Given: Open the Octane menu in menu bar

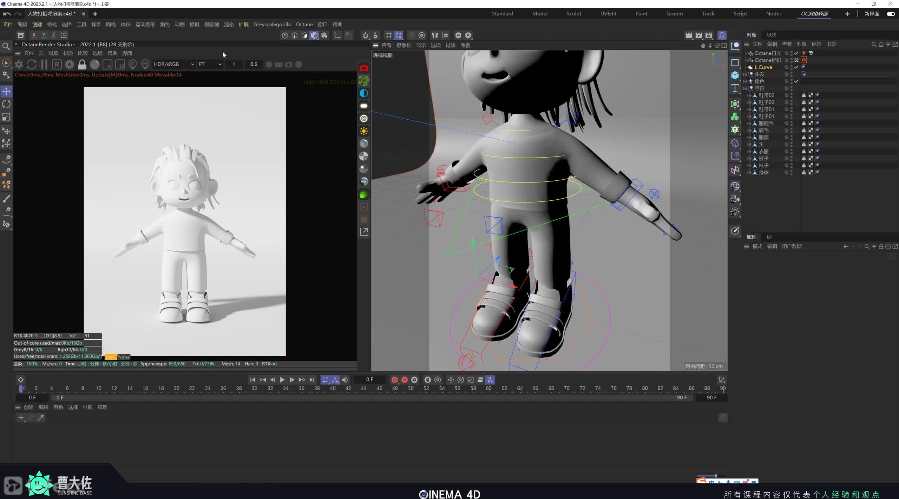Looking at the screenshot, I should click(304, 24).
